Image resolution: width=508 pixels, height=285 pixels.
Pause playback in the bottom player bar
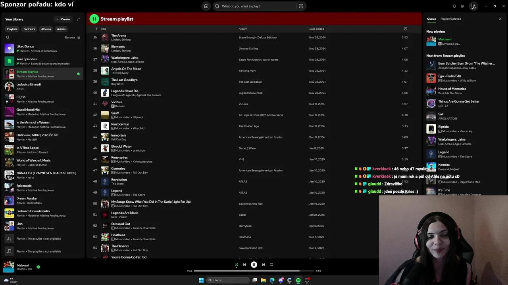pos(254,264)
